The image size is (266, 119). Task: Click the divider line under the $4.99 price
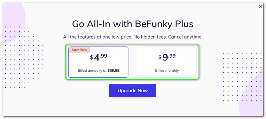98,65
